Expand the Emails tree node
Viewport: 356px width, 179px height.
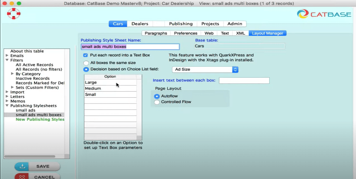click(7, 56)
